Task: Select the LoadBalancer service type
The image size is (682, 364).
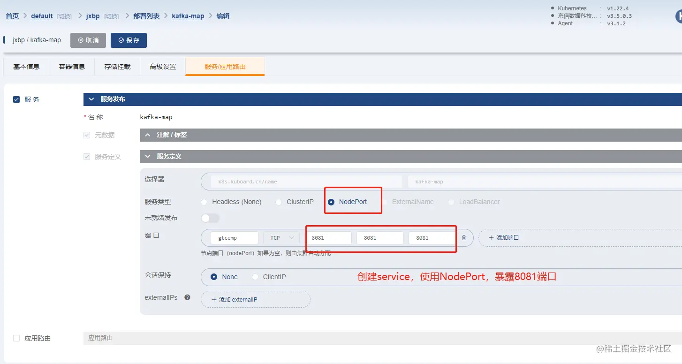Action: pyautogui.click(x=451, y=202)
